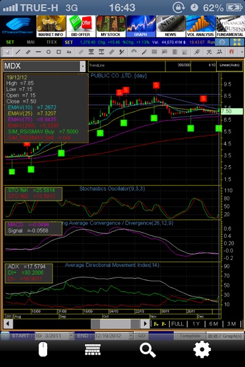Open the settings gear at bottom
Viewport: 245px width, 367px height.
click(x=202, y=349)
